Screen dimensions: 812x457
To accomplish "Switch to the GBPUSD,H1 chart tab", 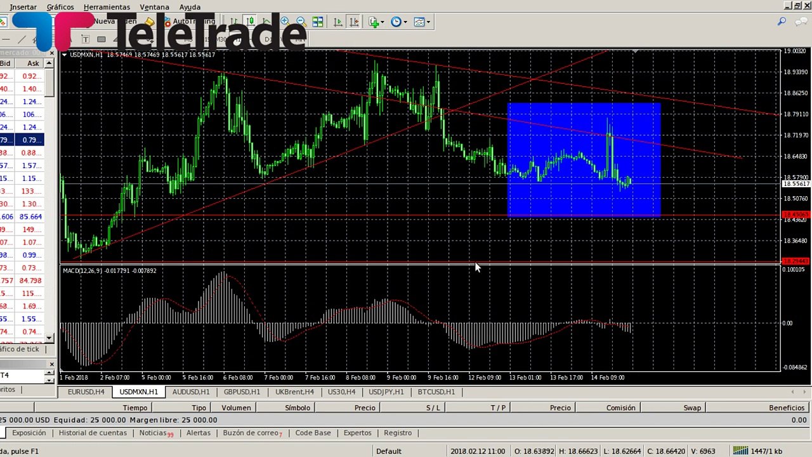I will pyautogui.click(x=242, y=392).
